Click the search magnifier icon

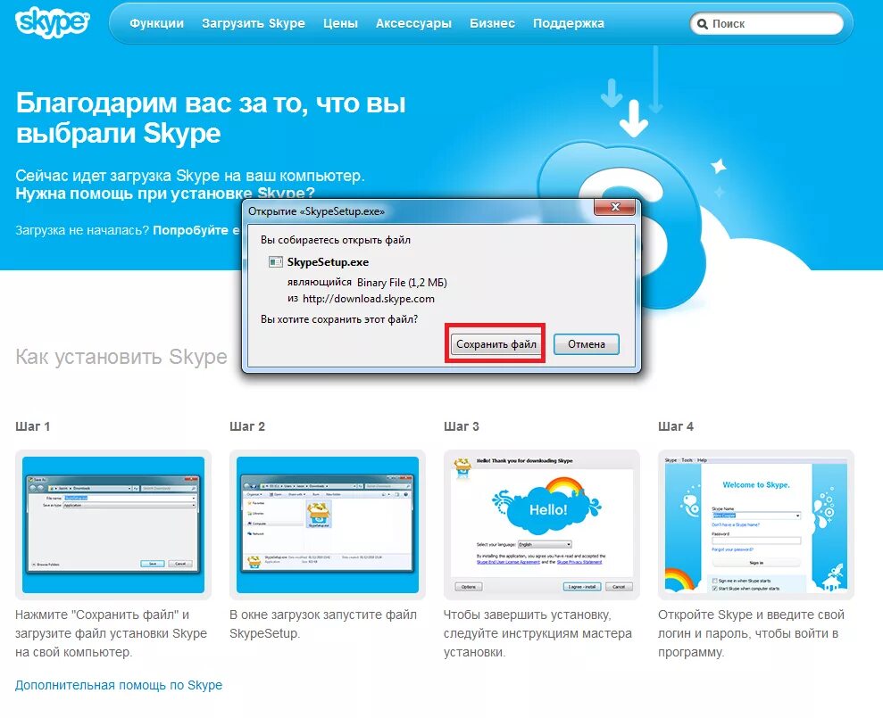tap(703, 23)
